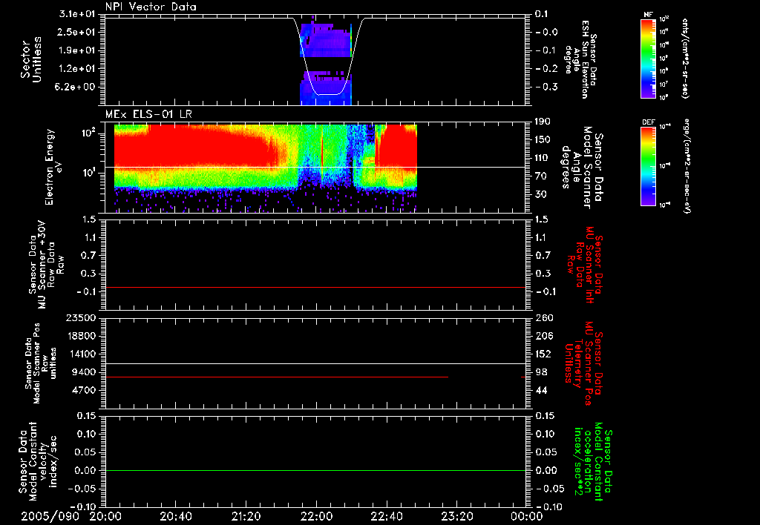Click the 152 telemetry tick value

[x=544, y=354]
